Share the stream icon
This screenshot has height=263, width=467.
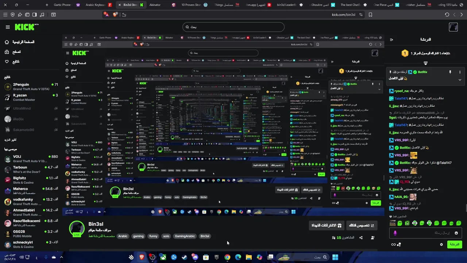pos(361,238)
